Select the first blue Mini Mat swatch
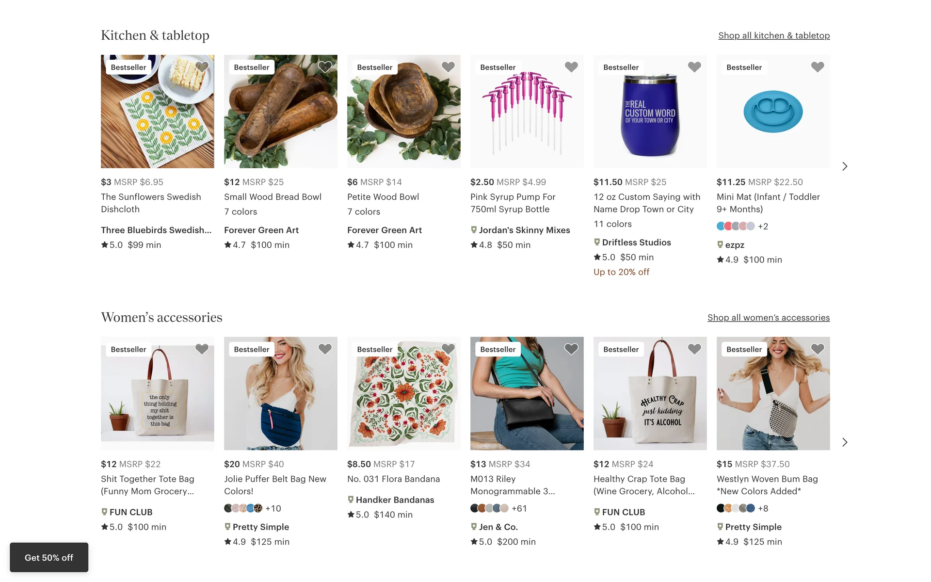The width and height of the screenshot is (931, 582). (721, 226)
